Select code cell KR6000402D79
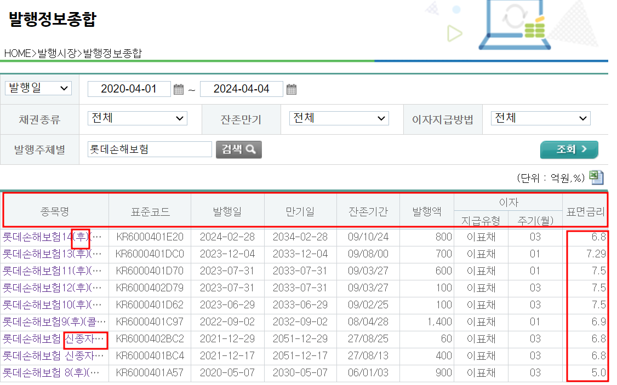 pos(150,288)
